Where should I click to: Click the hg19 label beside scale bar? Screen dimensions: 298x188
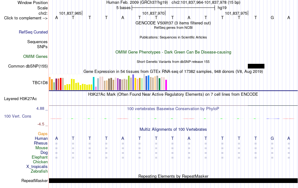click(222, 8)
